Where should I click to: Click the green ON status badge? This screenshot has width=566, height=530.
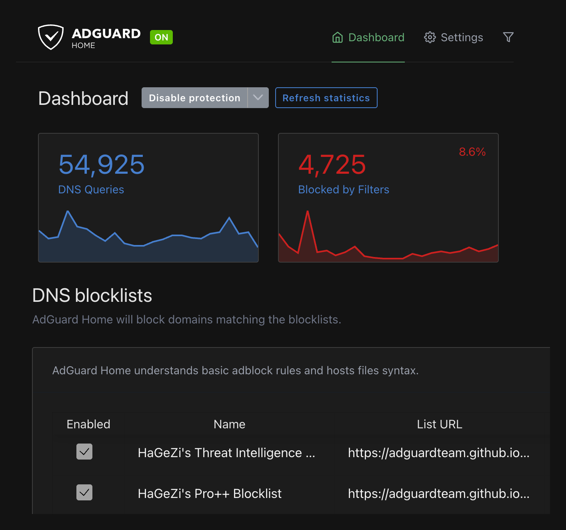pyautogui.click(x=161, y=37)
